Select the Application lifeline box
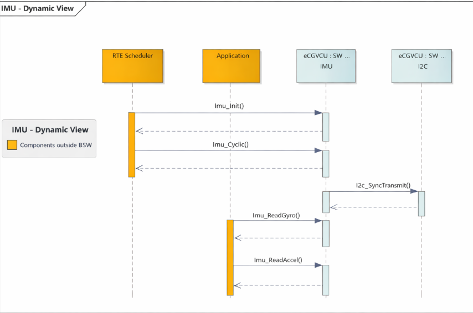473x313 pixels. pyautogui.click(x=231, y=66)
